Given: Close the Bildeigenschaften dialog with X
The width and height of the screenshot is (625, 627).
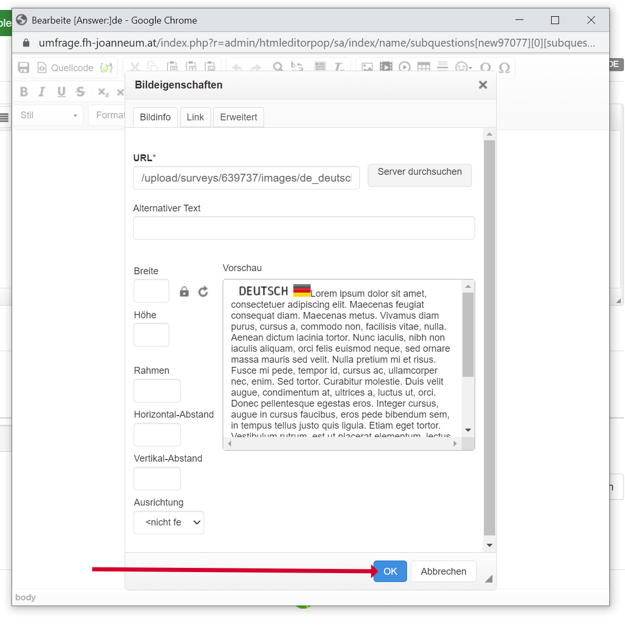Looking at the screenshot, I should (483, 85).
